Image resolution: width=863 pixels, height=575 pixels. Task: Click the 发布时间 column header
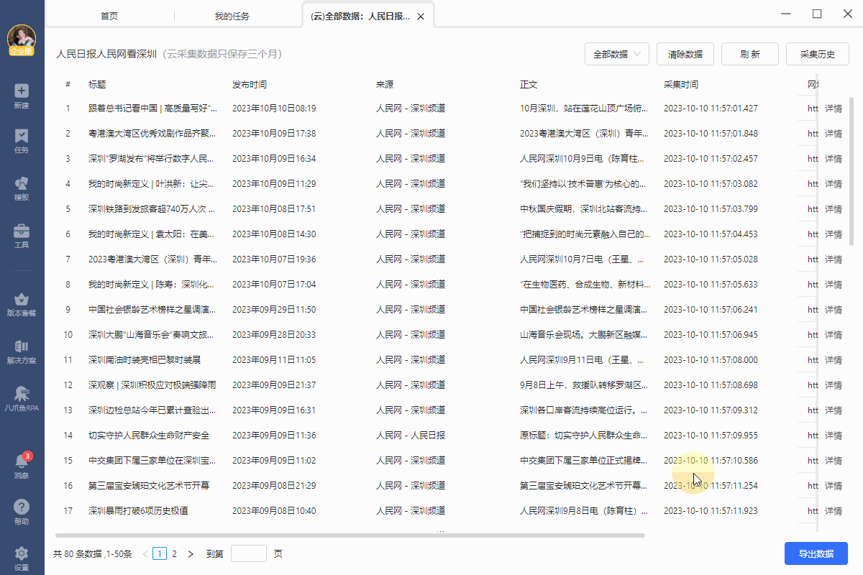point(250,85)
